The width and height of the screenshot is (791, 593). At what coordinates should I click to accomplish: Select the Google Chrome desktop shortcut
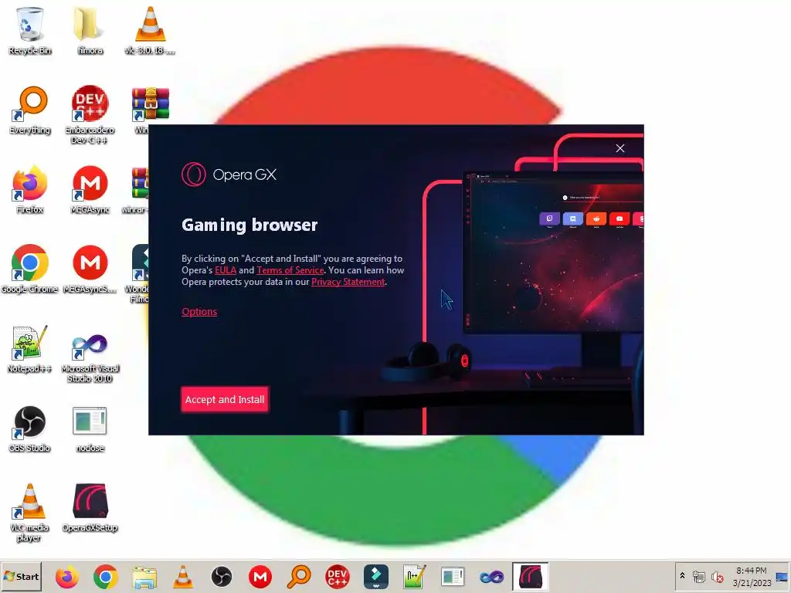click(x=30, y=269)
